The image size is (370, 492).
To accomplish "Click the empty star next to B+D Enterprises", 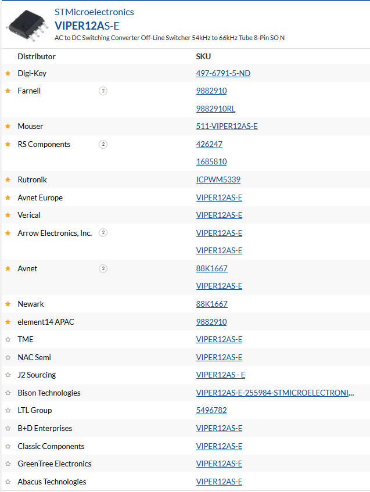I will pyautogui.click(x=8, y=428).
